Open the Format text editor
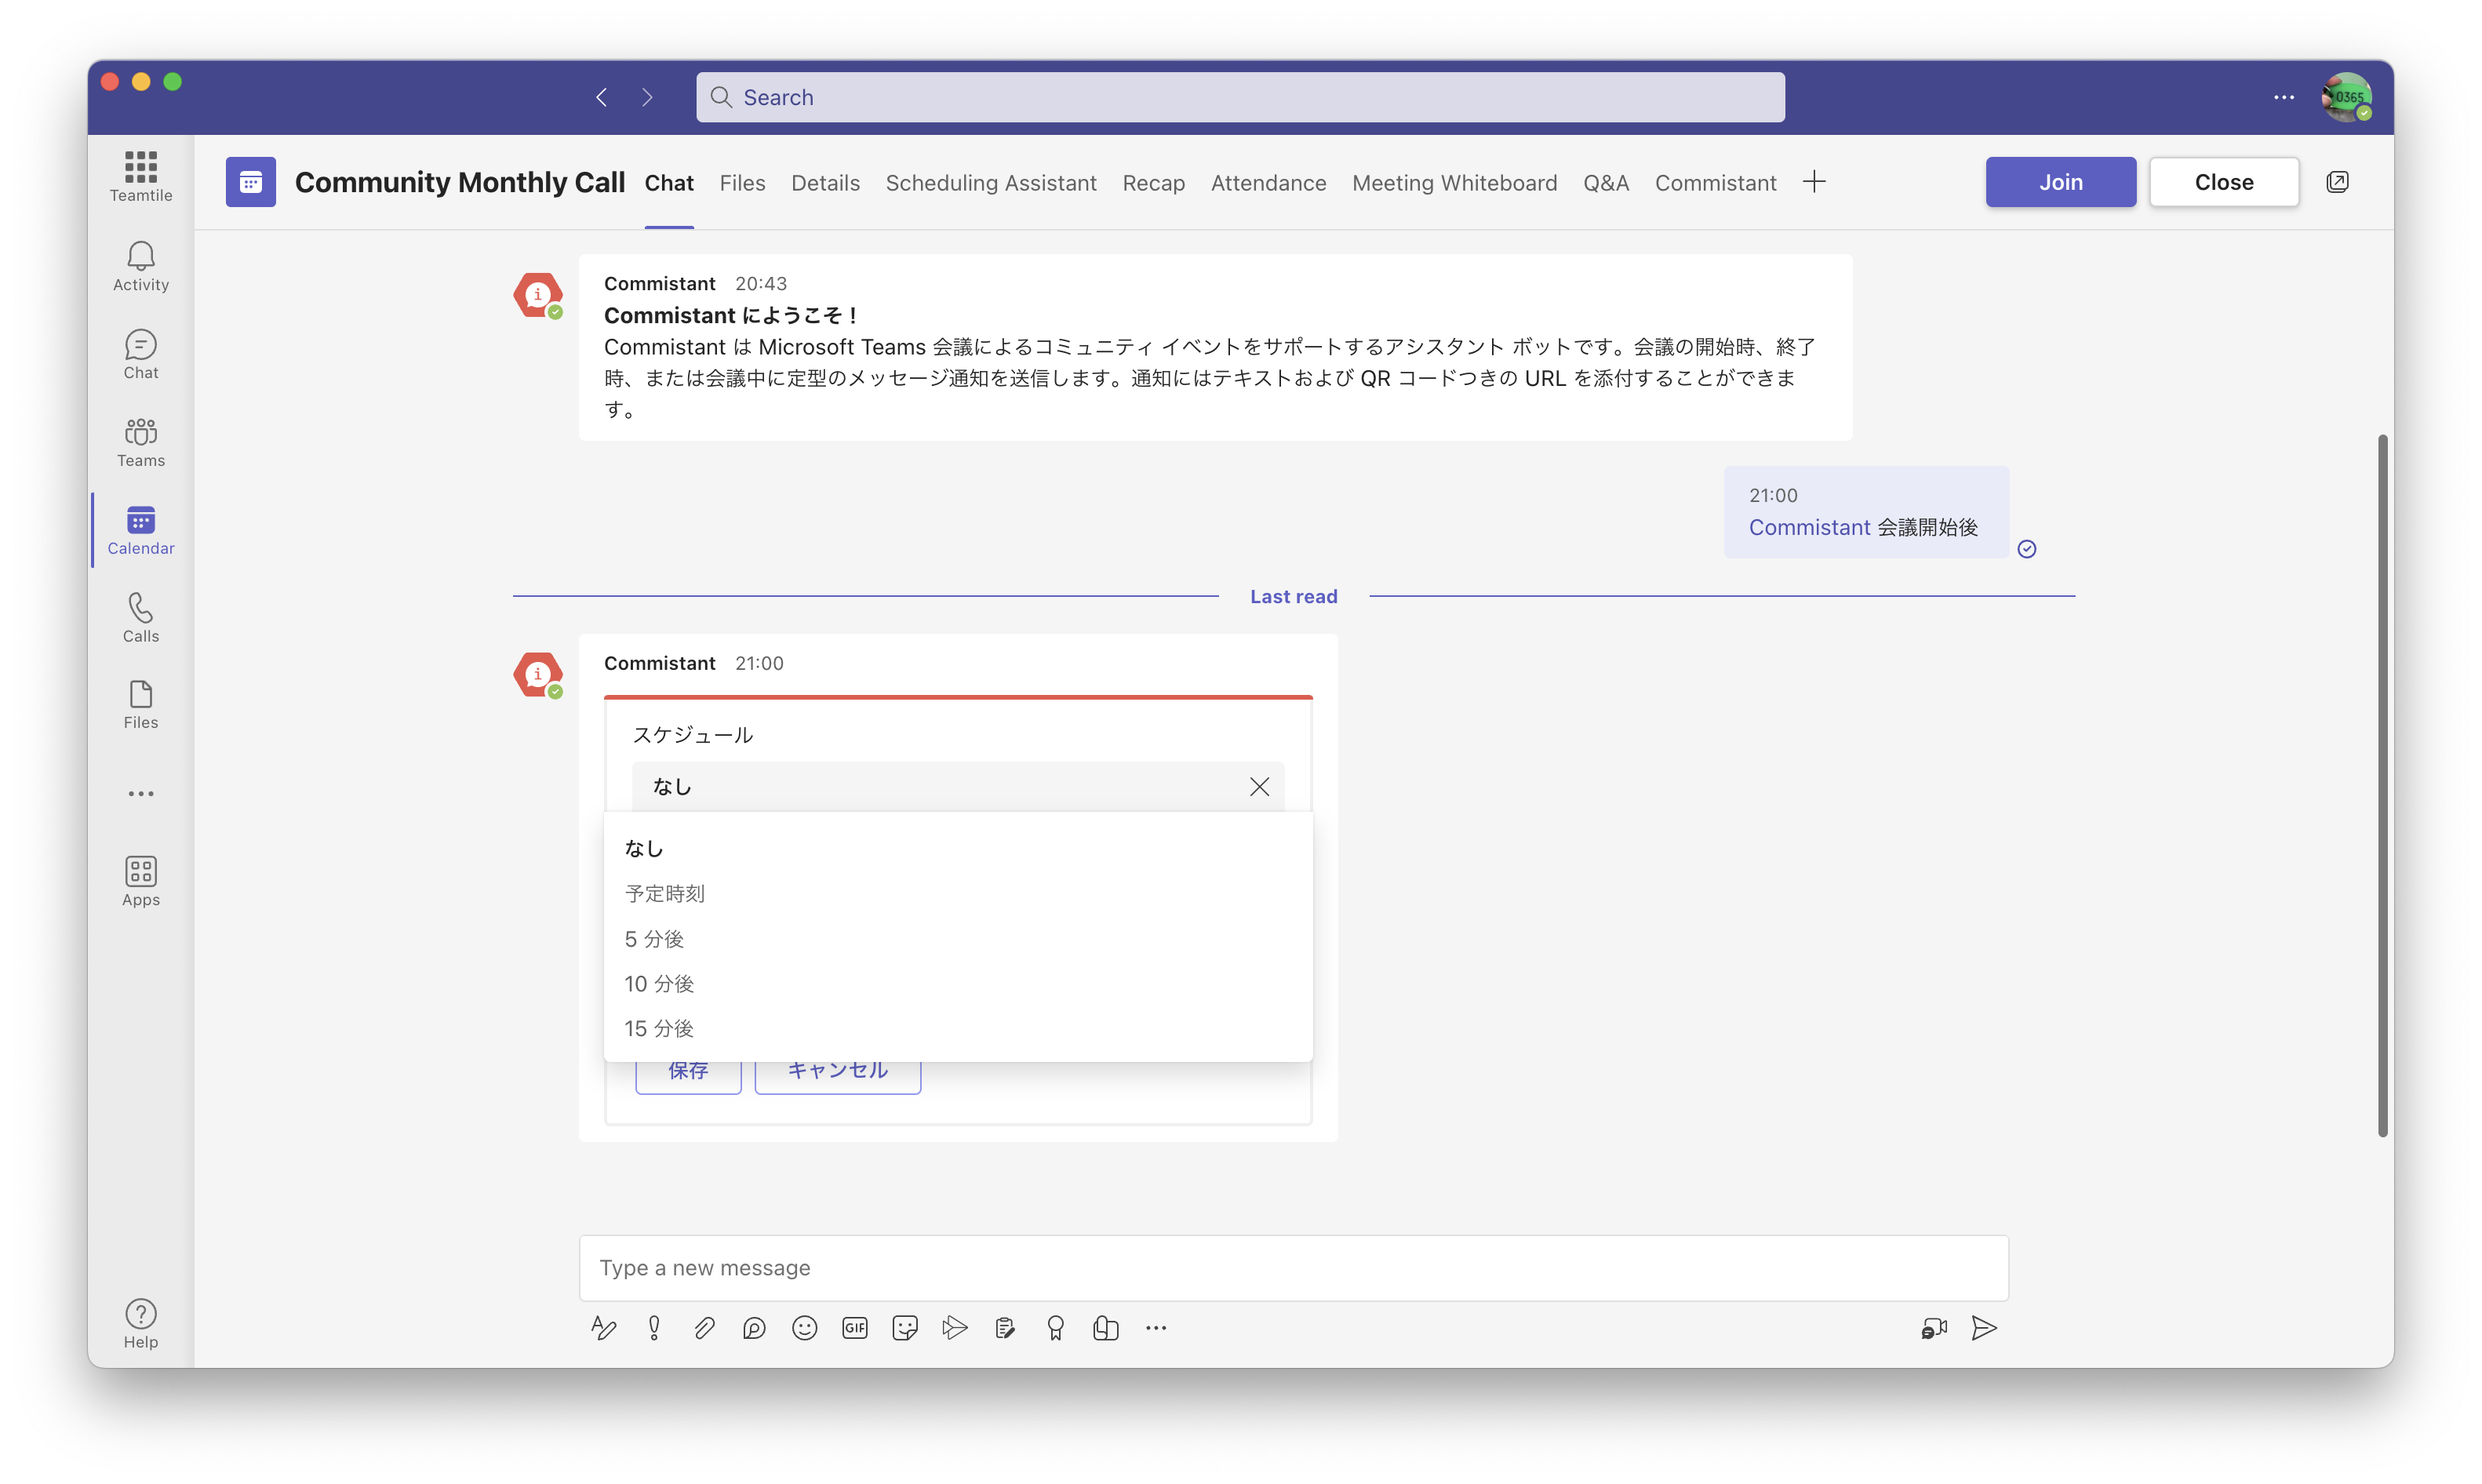Viewport: 2482px width, 1484px height. click(603, 1328)
